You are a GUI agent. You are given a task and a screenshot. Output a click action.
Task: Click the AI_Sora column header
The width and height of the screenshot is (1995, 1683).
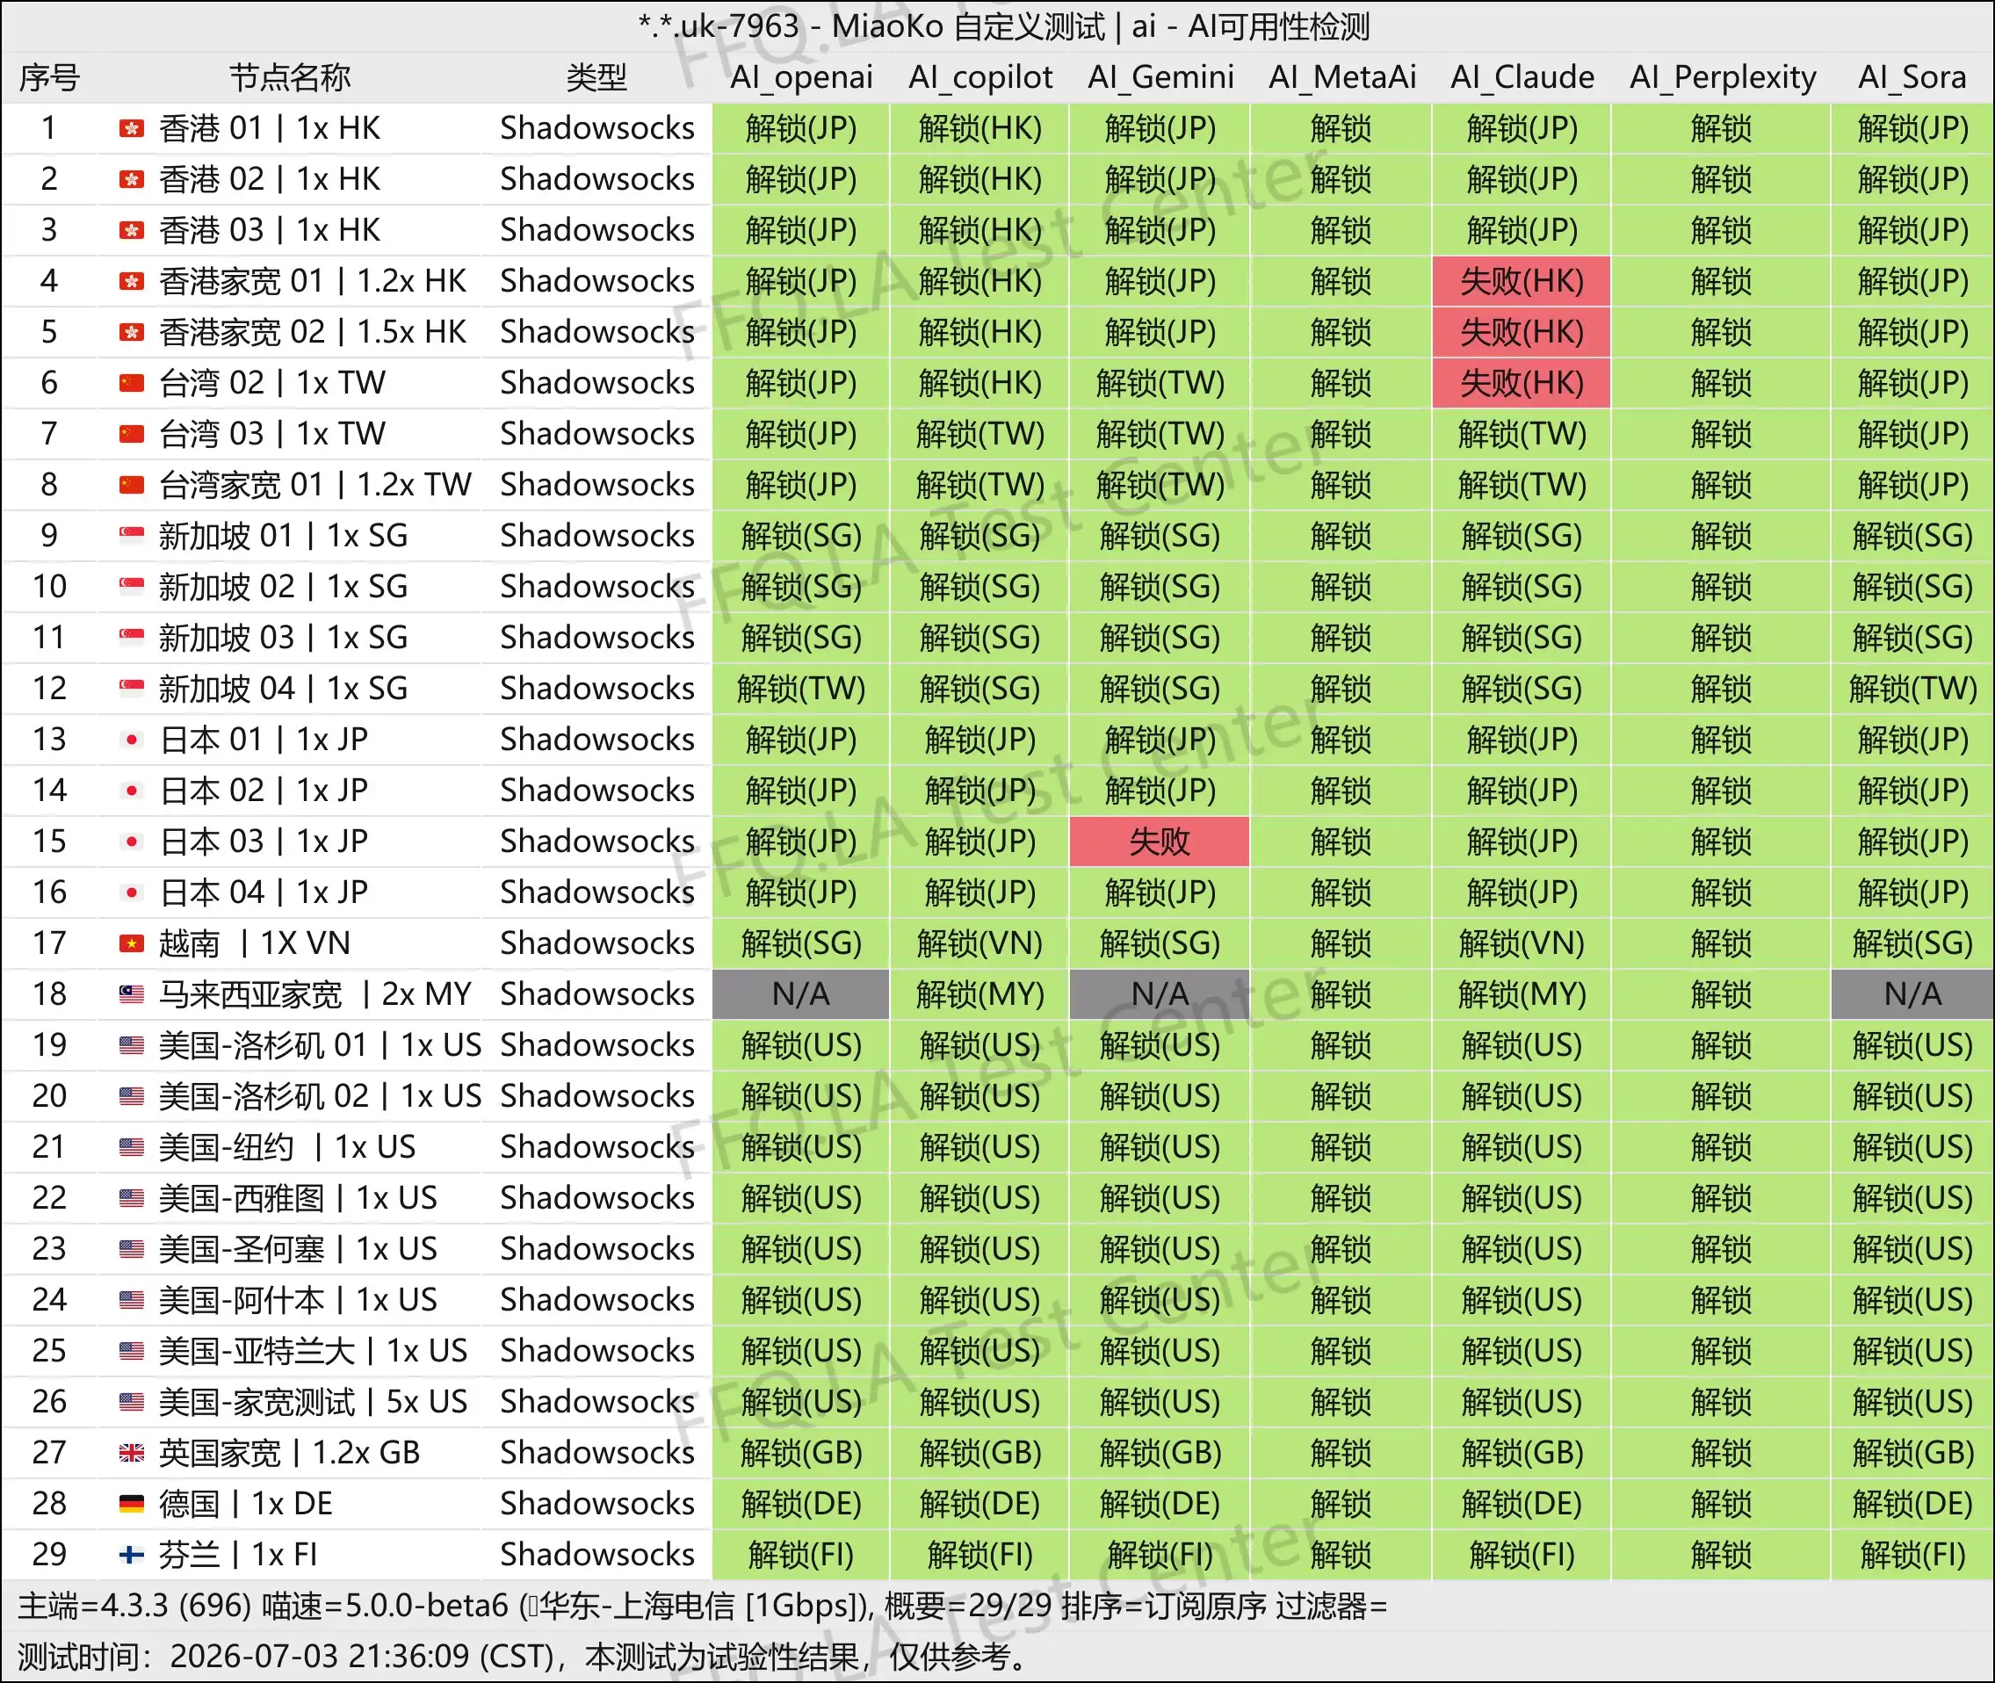tap(1912, 77)
